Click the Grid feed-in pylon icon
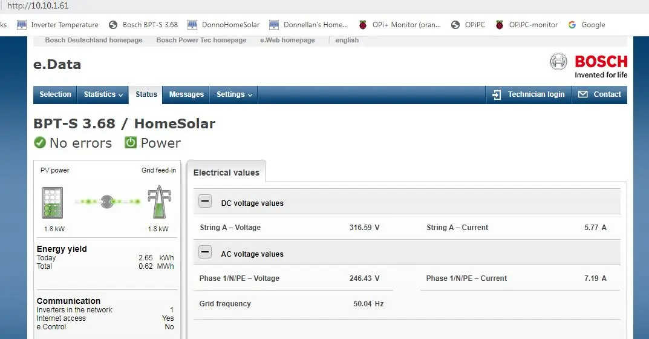The image size is (649, 339). pyautogui.click(x=159, y=202)
